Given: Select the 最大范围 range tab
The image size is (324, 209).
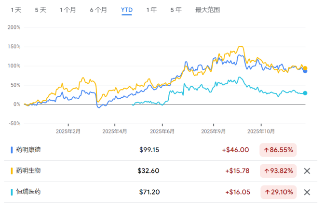Looking at the screenshot, I should pos(207,10).
